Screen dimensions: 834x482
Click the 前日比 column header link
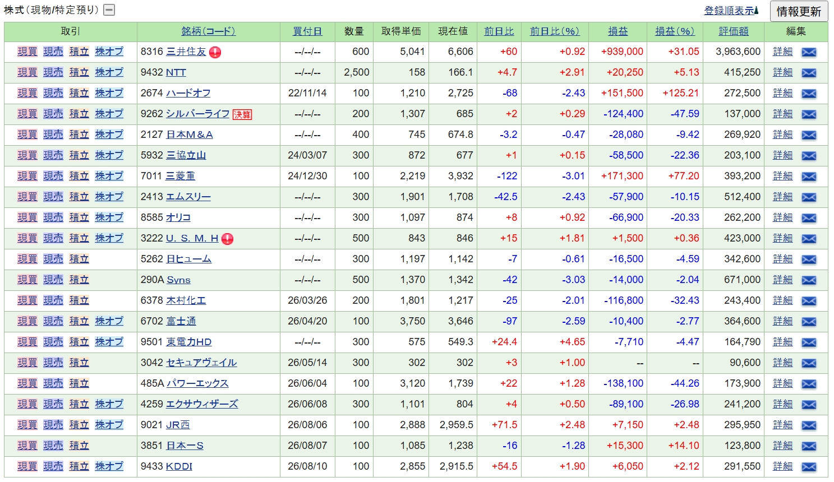coord(499,31)
